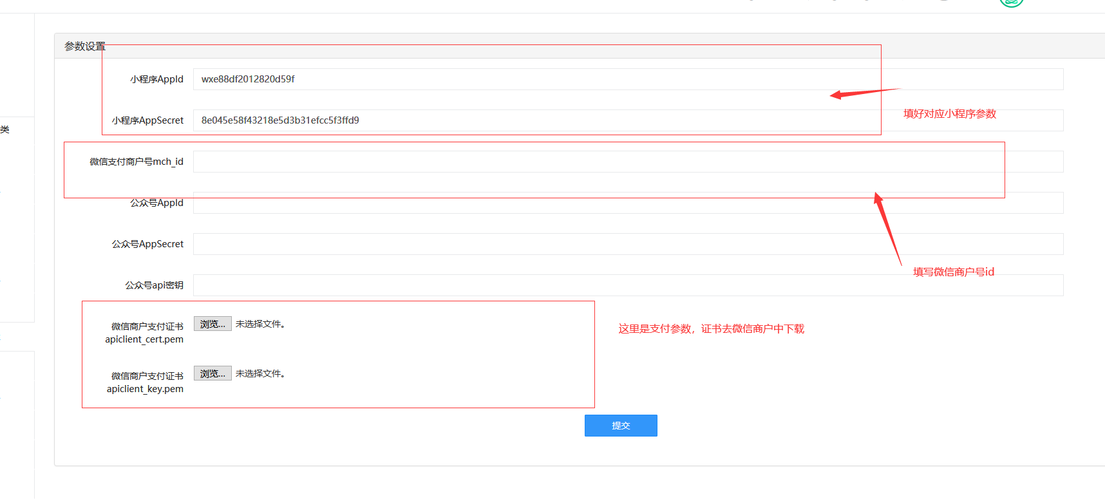Click the 小程序AppId input field
Viewport: 1105px width, 499px height.
coord(628,79)
